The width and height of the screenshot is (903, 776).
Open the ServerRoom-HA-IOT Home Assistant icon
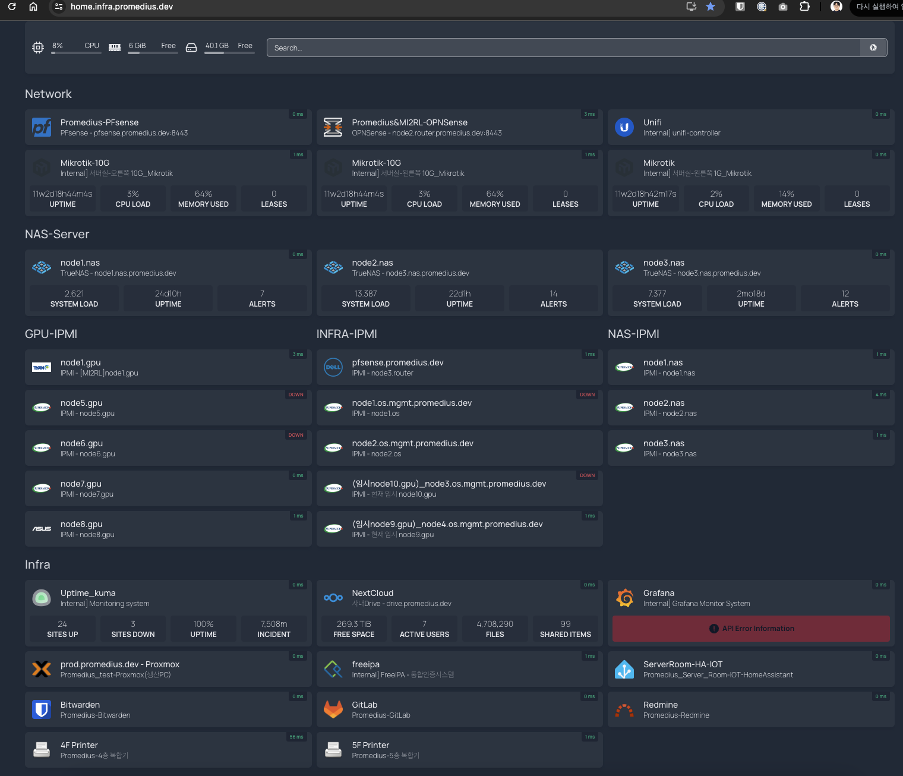tap(624, 669)
